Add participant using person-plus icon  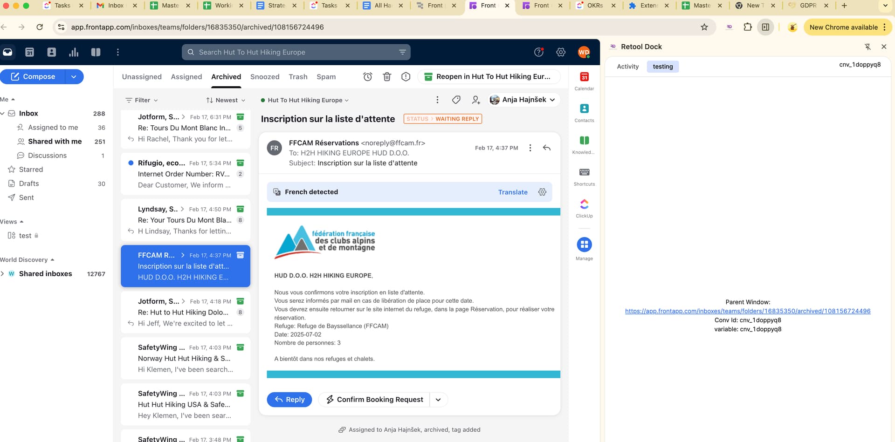pos(476,100)
